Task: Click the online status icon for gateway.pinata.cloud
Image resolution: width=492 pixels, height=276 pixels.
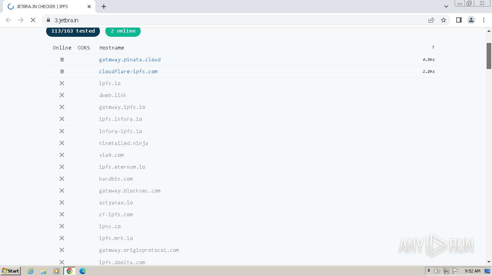Action: click(62, 59)
